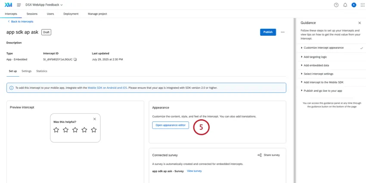Screen dimensions: 366x183
Task: Switch to the Statistics tab
Action: pyautogui.click(x=42, y=71)
